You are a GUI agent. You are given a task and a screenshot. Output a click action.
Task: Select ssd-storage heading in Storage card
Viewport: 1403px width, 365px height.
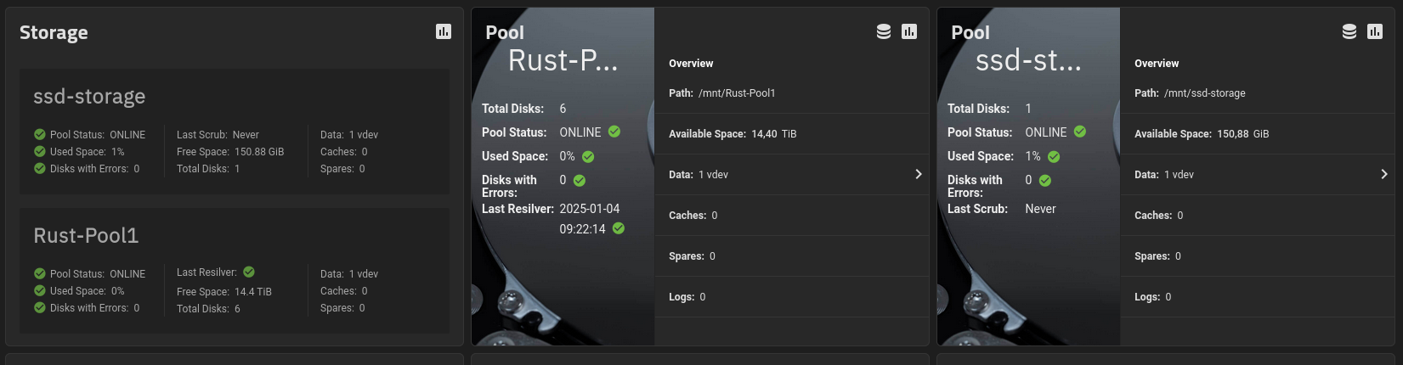point(89,97)
